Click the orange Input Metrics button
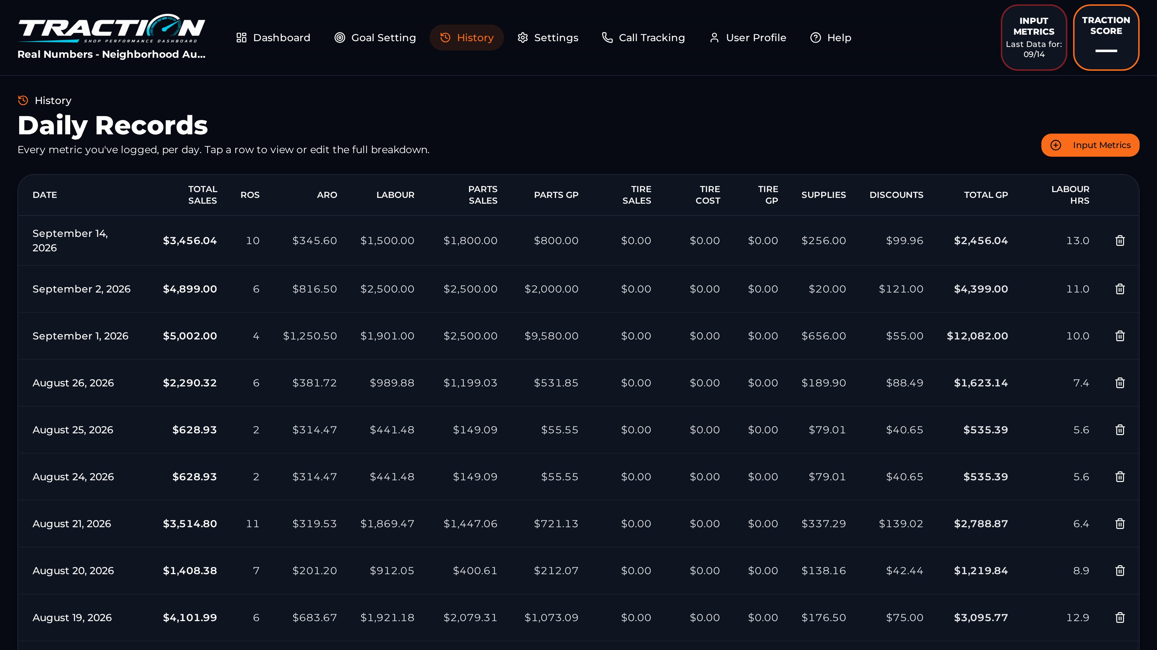 (1090, 145)
